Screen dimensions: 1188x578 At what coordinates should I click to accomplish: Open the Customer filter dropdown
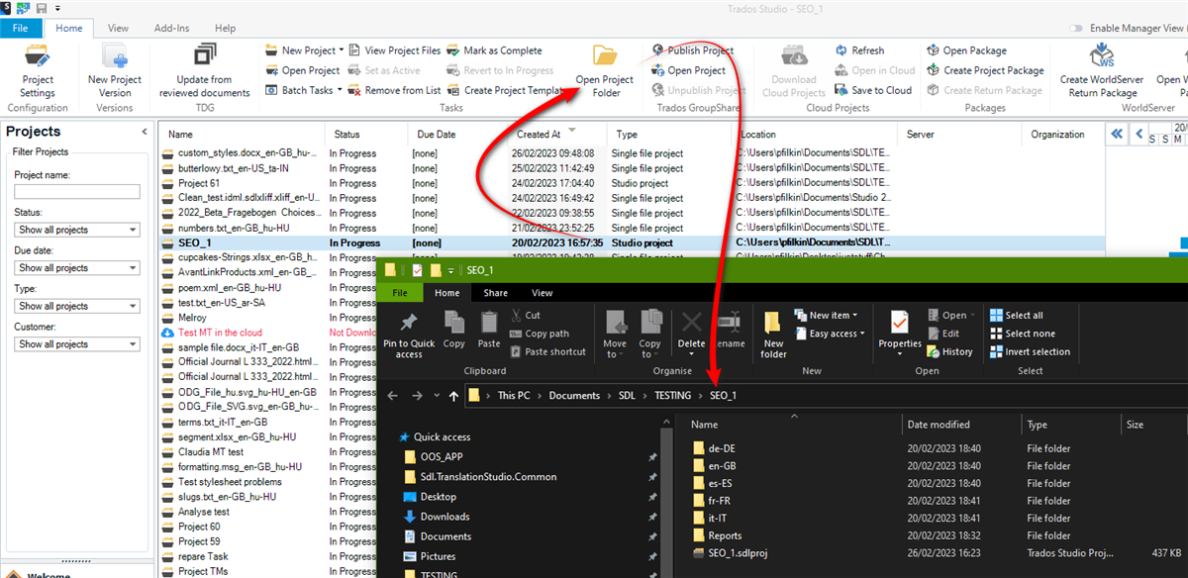pyautogui.click(x=76, y=344)
